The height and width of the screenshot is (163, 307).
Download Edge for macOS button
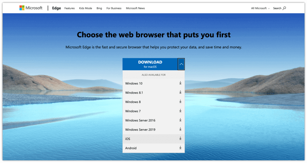pos(150,64)
